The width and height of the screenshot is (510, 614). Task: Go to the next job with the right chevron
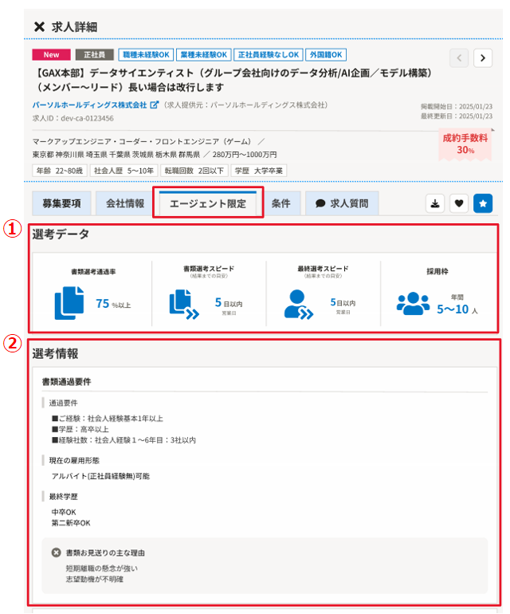pyautogui.click(x=483, y=57)
